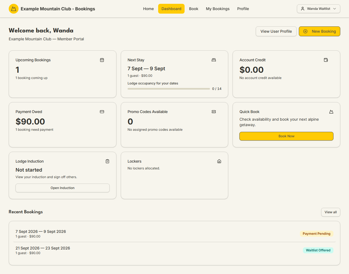Click View all recent bookings
Image resolution: width=349 pixels, height=274 pixels.
point(331,212)
